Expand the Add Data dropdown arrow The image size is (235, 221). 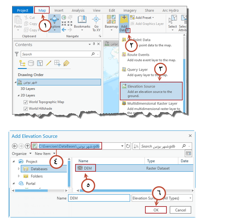(128, 31)
